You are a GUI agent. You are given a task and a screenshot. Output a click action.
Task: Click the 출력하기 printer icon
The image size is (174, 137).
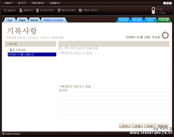click(x=21, y=10)
